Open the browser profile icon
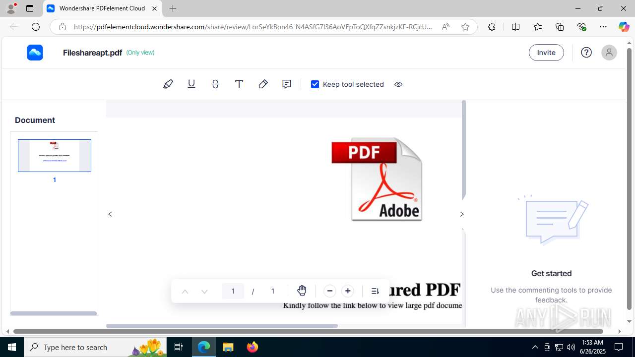Screen dimensions: 635x357 pos(11,8)
